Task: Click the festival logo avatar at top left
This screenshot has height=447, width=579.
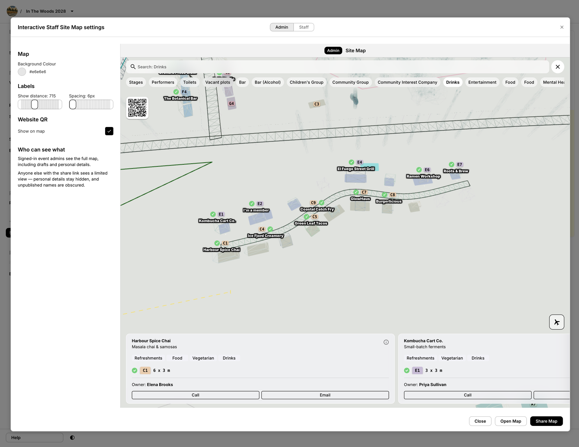Action: [x=12, y=11]
